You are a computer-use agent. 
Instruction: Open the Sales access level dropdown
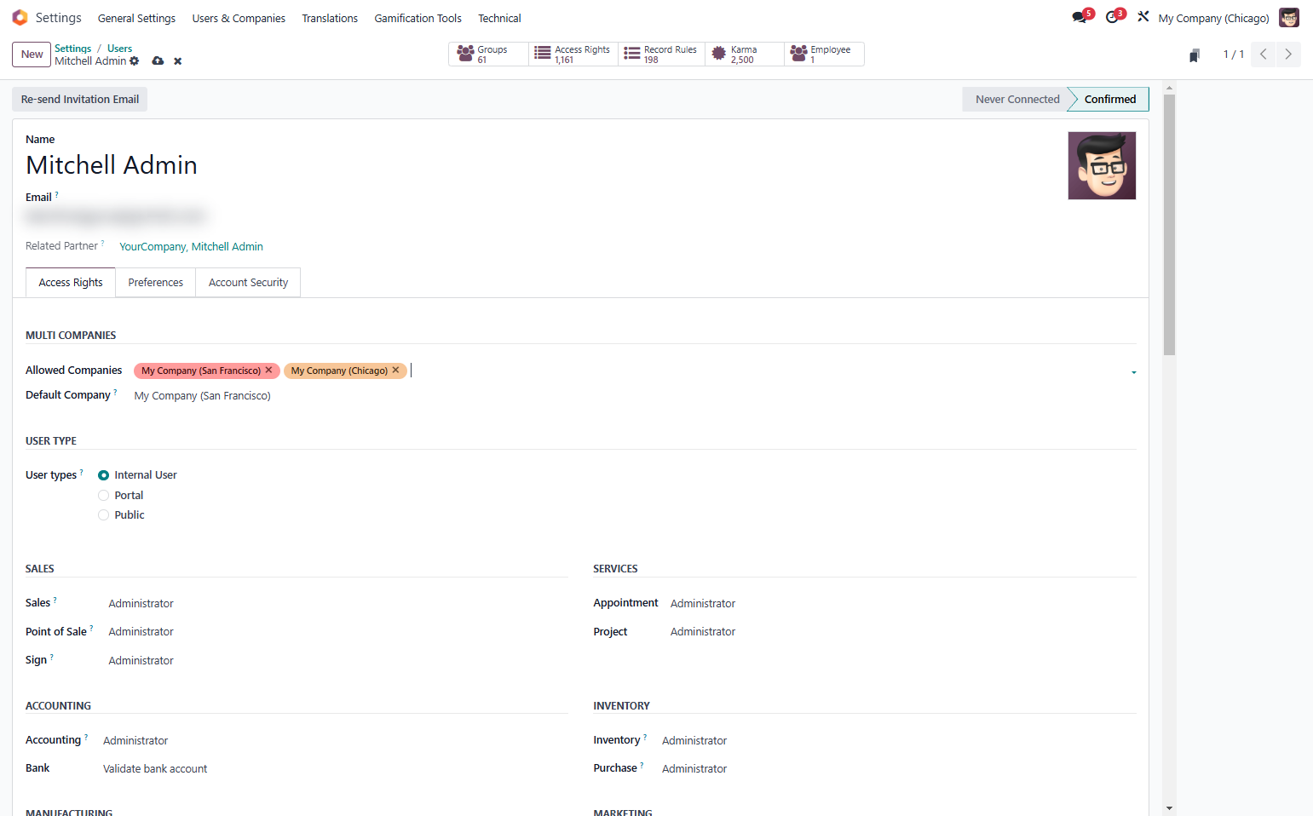coord(337,603)
